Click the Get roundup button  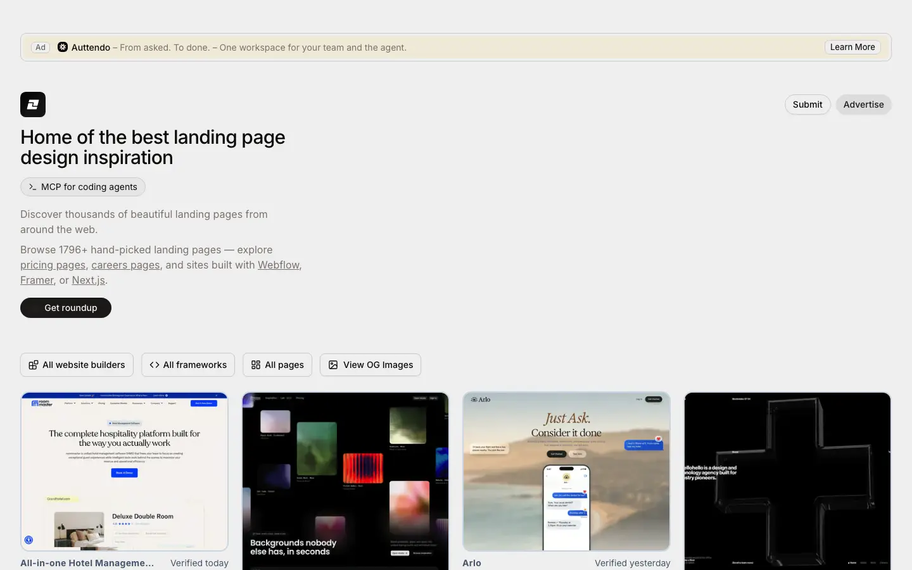click(66, 308)
